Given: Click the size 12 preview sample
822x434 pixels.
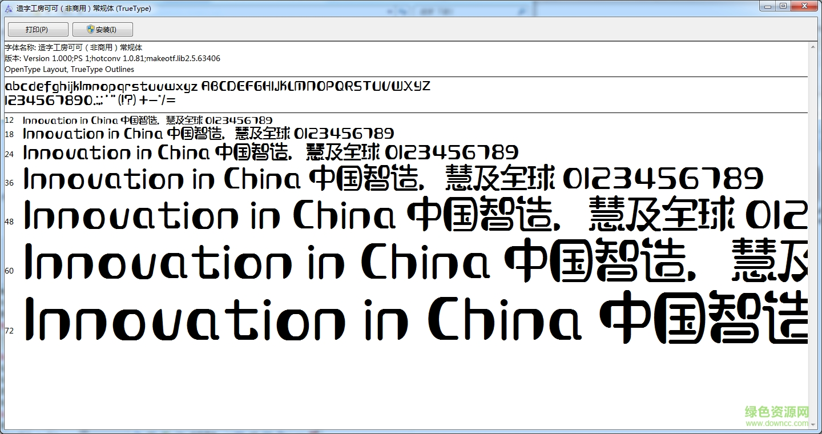Looking at the screenshot, I should click(147, 120).
